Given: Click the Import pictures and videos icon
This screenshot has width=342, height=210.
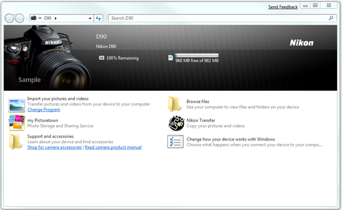Looking at the screenshot, I should 17,105.
